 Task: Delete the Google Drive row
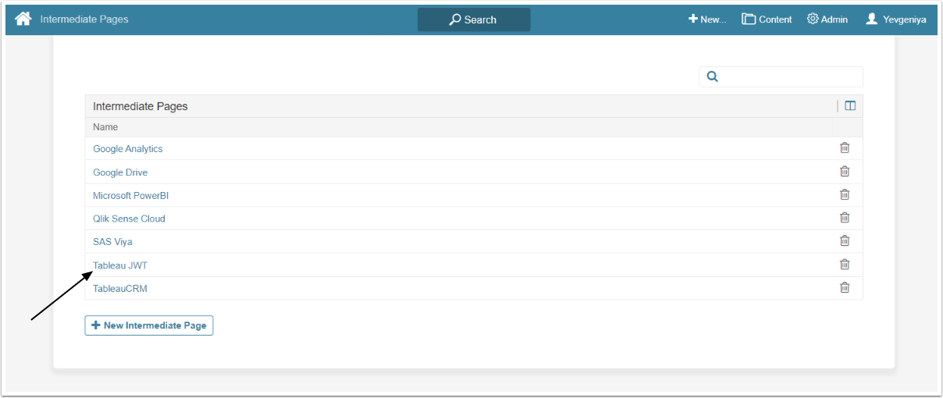[x=845, y=172]
